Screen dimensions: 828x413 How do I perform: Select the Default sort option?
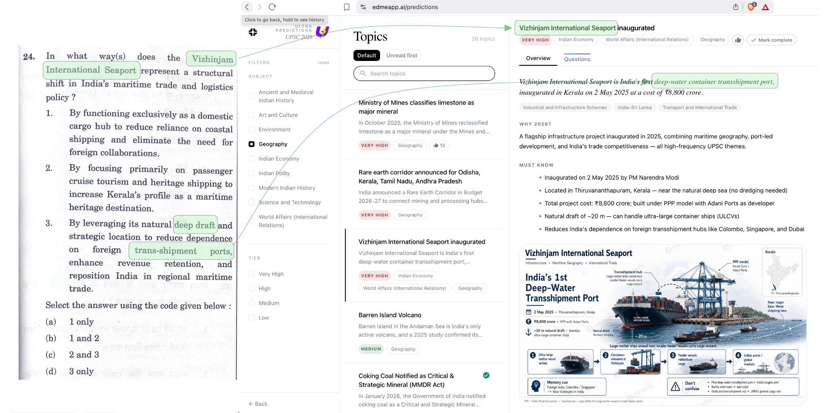click(x=366, y=55)
